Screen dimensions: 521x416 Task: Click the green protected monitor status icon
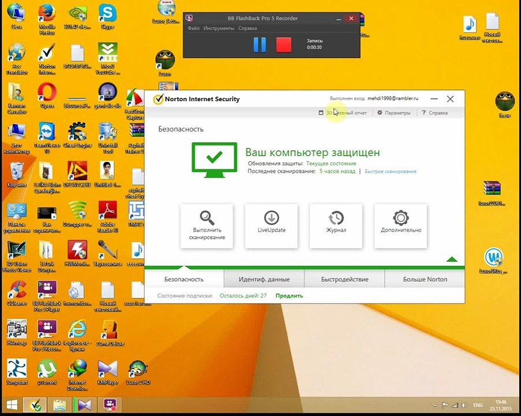[214, 159]
